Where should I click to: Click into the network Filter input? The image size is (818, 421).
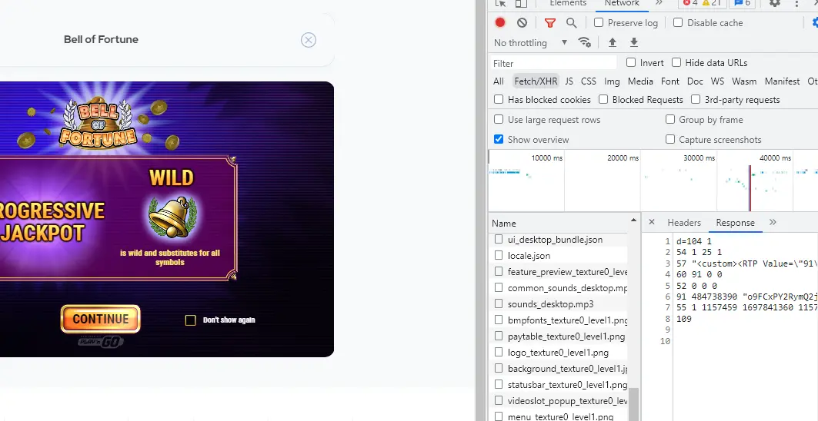pyautogui.click(x=554, y=63)
